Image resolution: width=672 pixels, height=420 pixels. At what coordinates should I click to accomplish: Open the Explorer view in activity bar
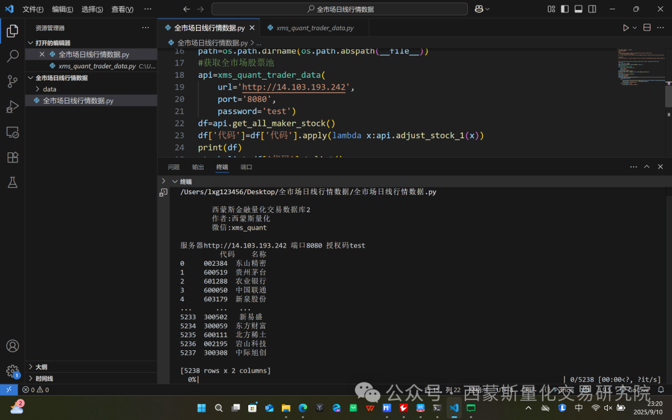coord(12,31)
